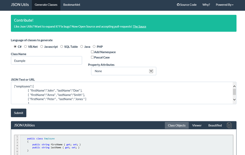
Task: Select the Javascript radio option
Action: 41,47
